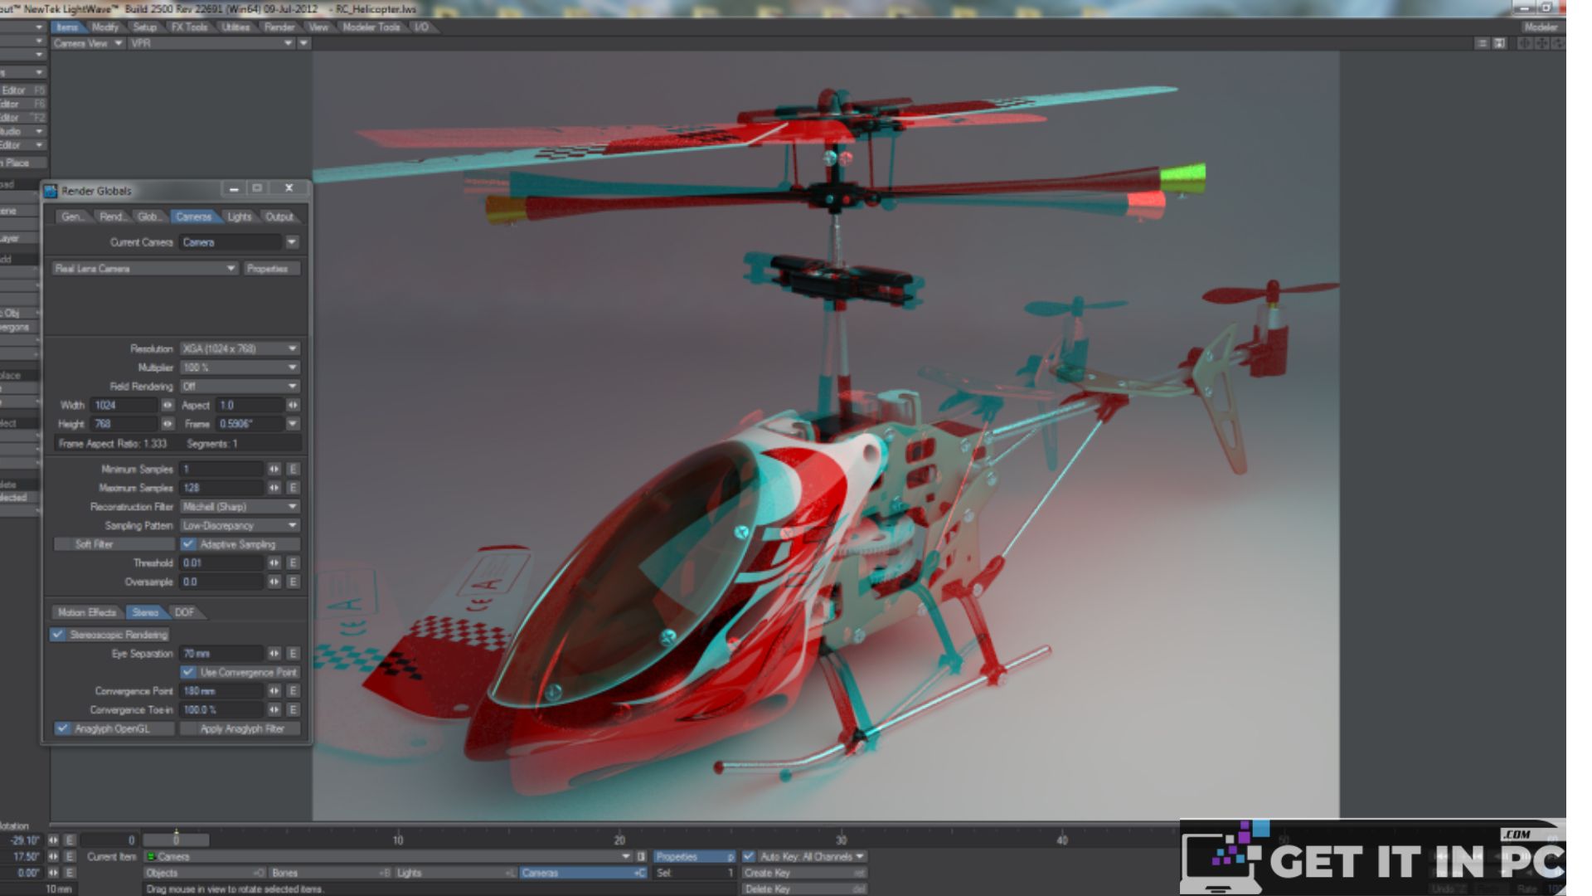Click envelope E button for Convergence Toe-in
The height and width of the screenshot is (896, 1592).
click(x=293, y=710)
